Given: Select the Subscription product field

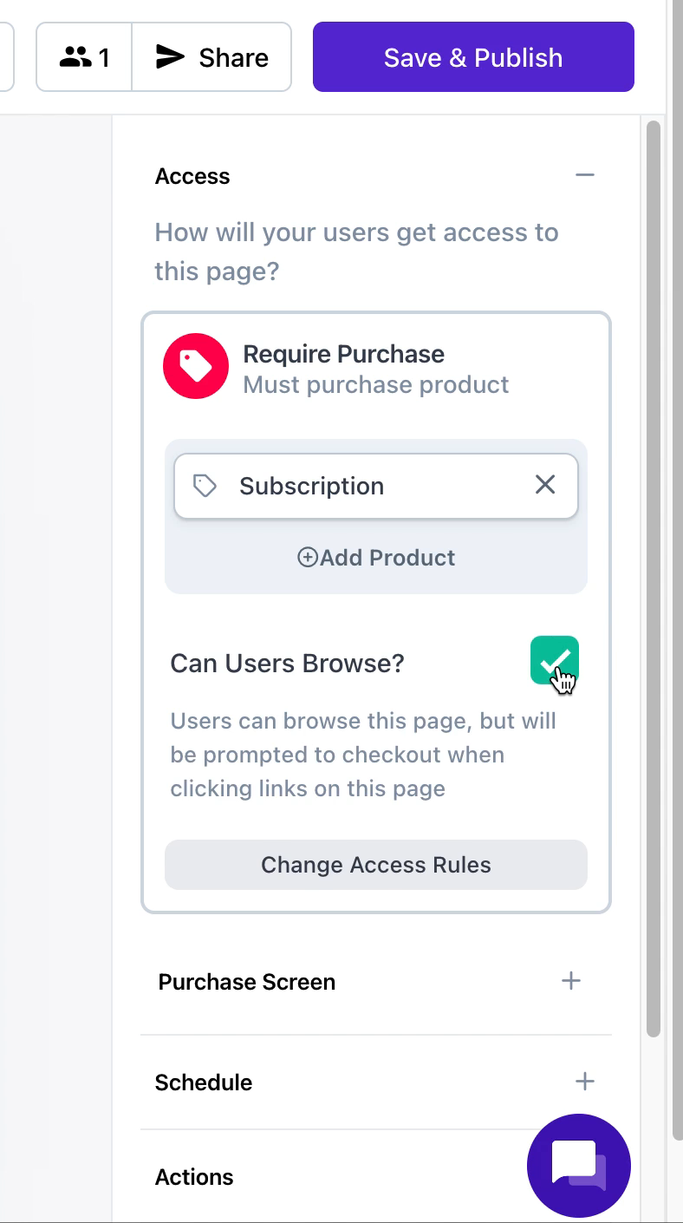Looking at the screenshot, I should click(x=376, y=486).
